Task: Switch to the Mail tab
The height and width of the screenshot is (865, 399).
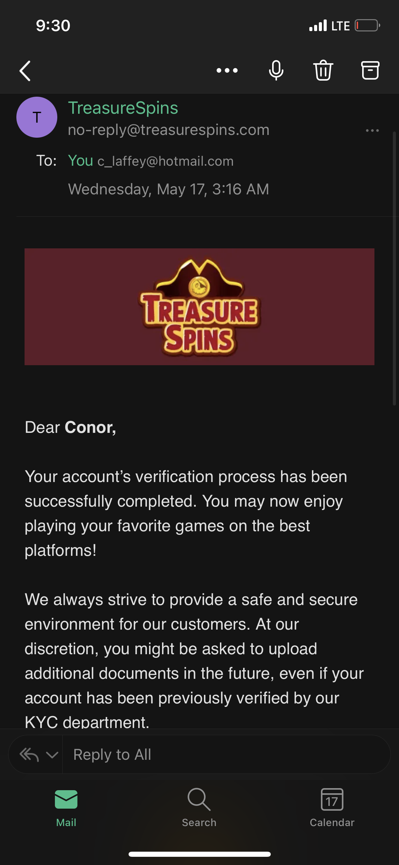Action: click(66, 808)
